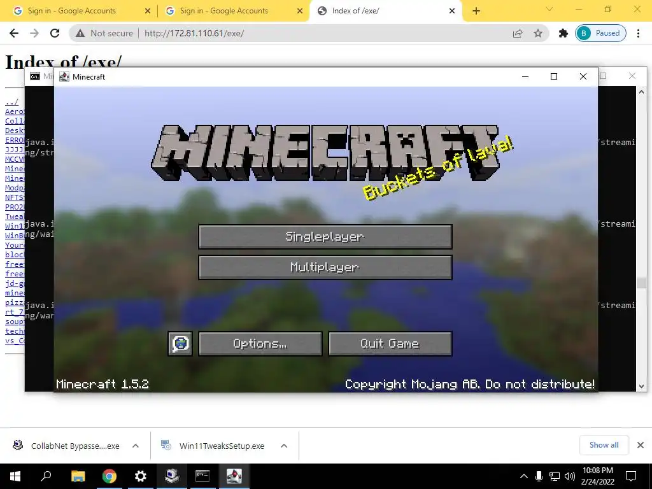This screenshot has width=652, height=489.
Task: Open notification center icon
Action: (631, 476)
